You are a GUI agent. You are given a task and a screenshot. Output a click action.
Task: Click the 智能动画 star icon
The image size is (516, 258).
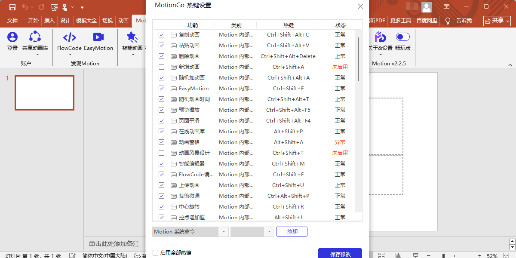(132, 37)
